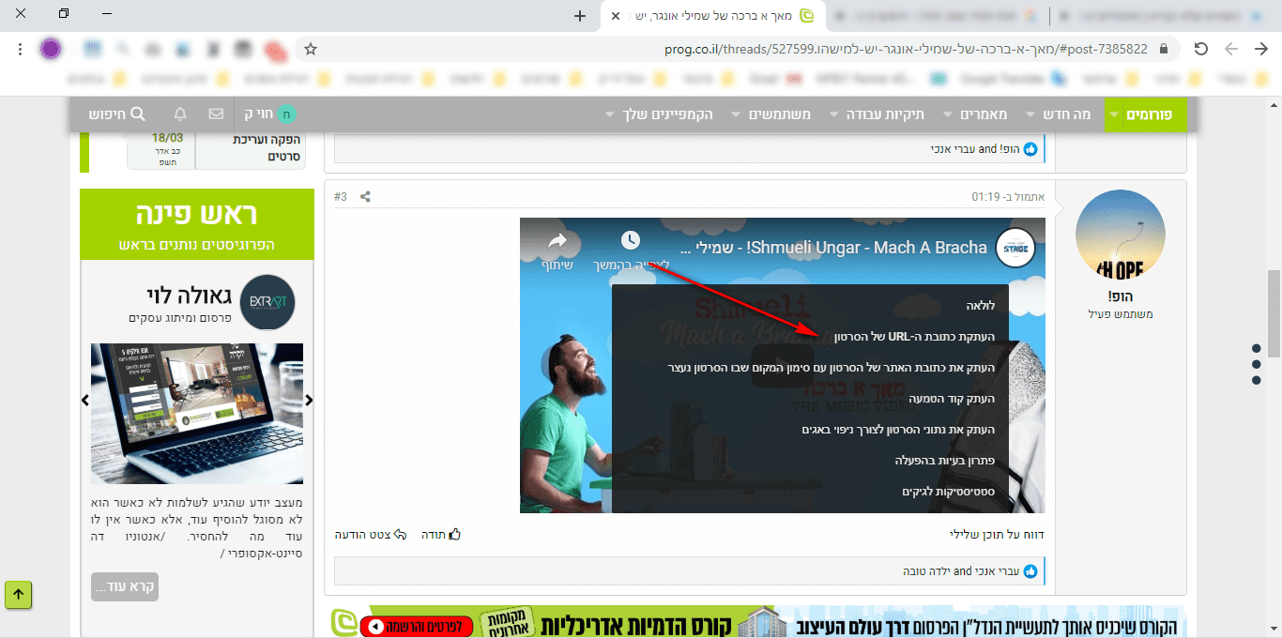Click the STAGE channel logo on video
This screenshot has height=638, width=1282.
(1015, 248)
